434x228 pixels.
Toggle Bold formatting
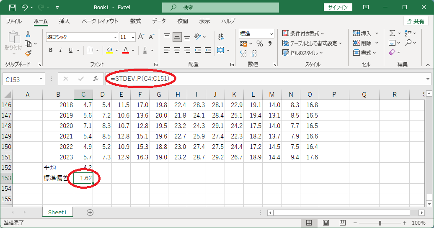[x=51, y=50]
